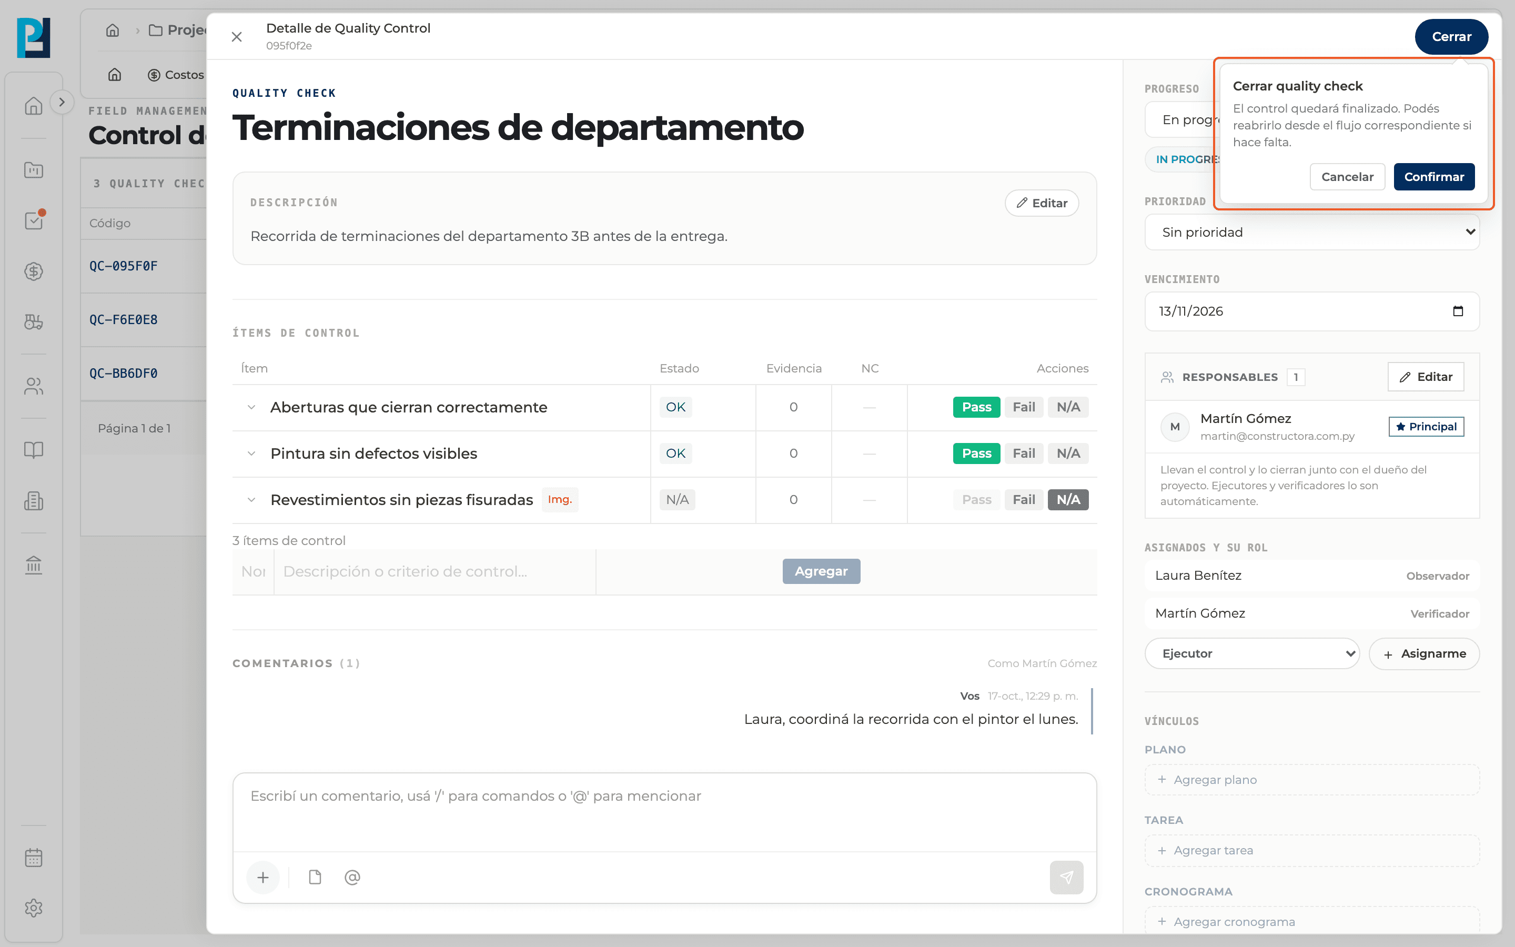Open the folder chart icon in sidebar
Image resolution: width=1515 pixels, height=947 pixels.
pos(34,170)
